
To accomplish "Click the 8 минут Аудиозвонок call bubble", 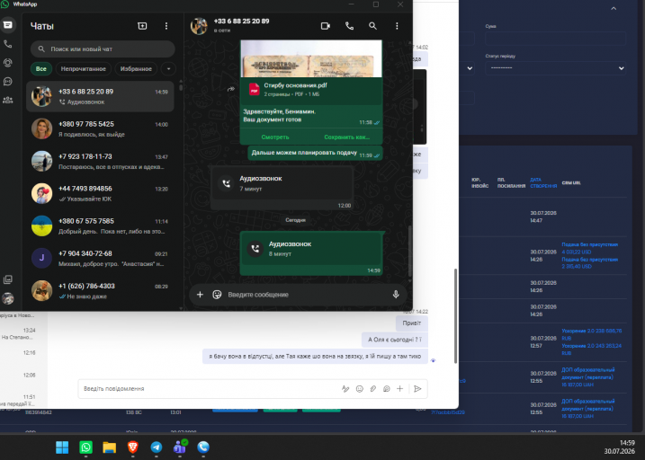I will point(311,253).
